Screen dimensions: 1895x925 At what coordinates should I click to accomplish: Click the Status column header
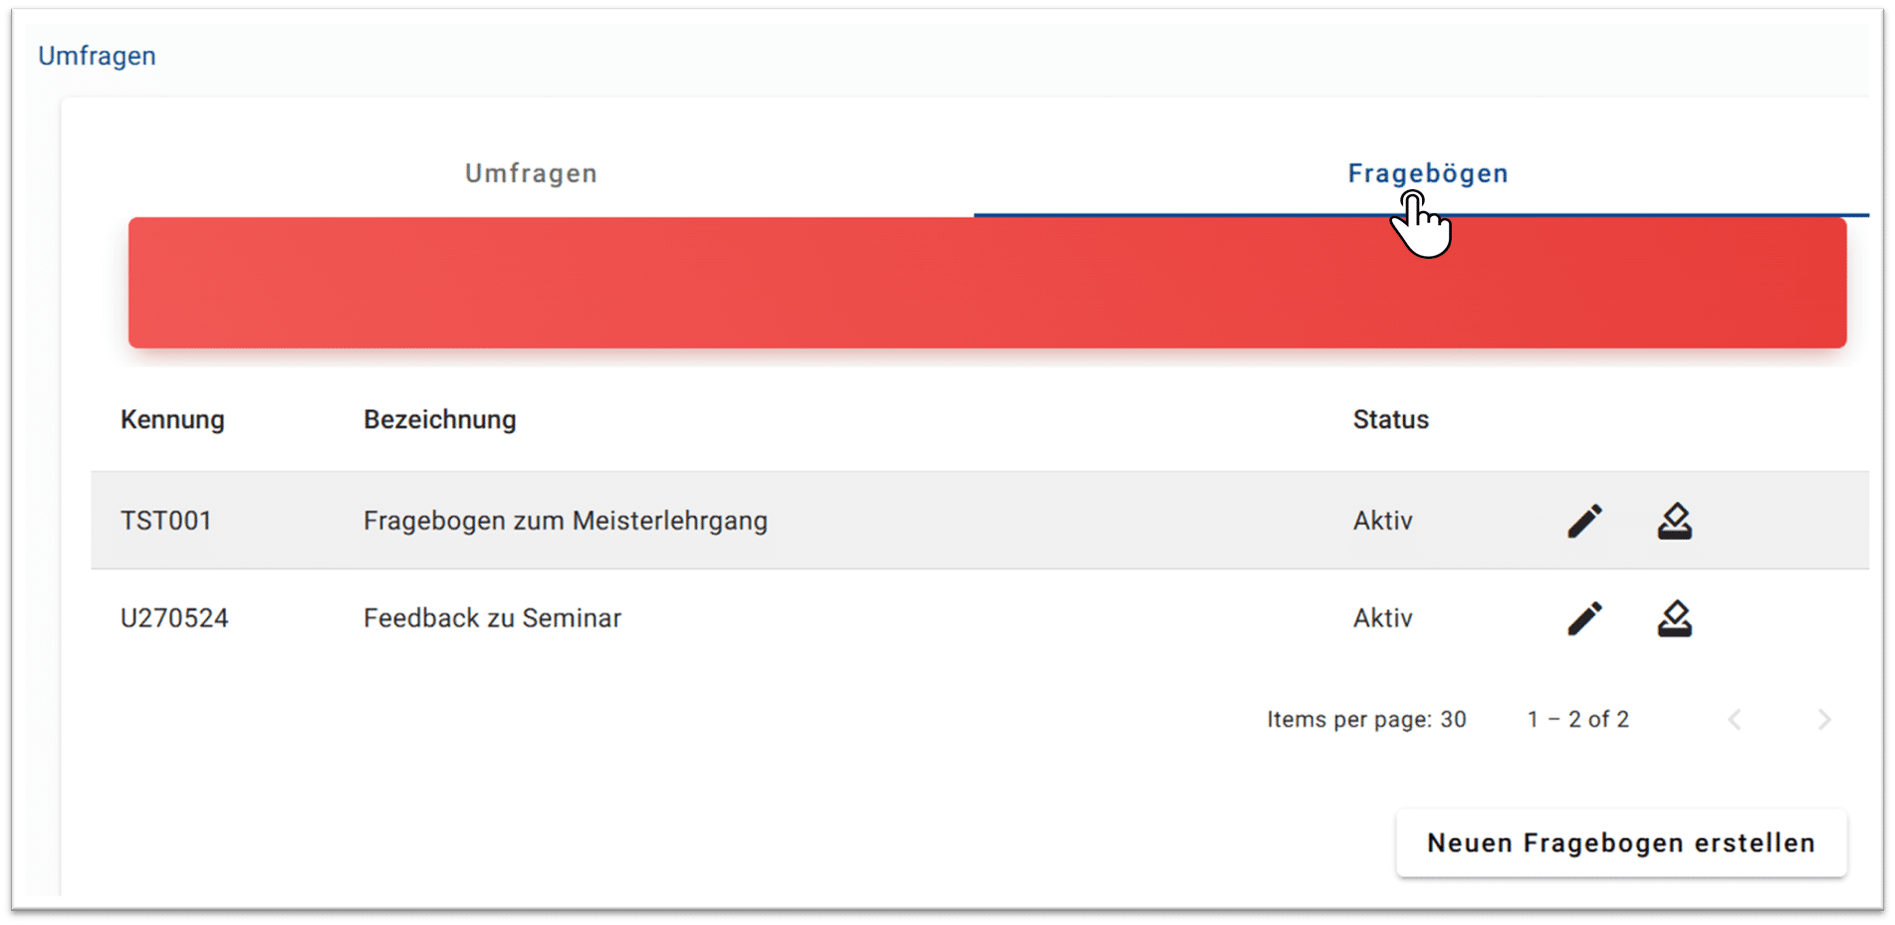click(x=1390, y=419)
